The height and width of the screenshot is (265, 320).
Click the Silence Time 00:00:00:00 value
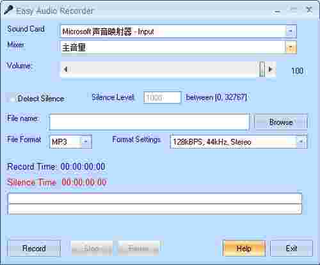(84, 182)
